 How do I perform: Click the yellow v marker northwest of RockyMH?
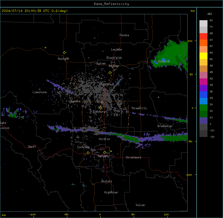(45, 48)
